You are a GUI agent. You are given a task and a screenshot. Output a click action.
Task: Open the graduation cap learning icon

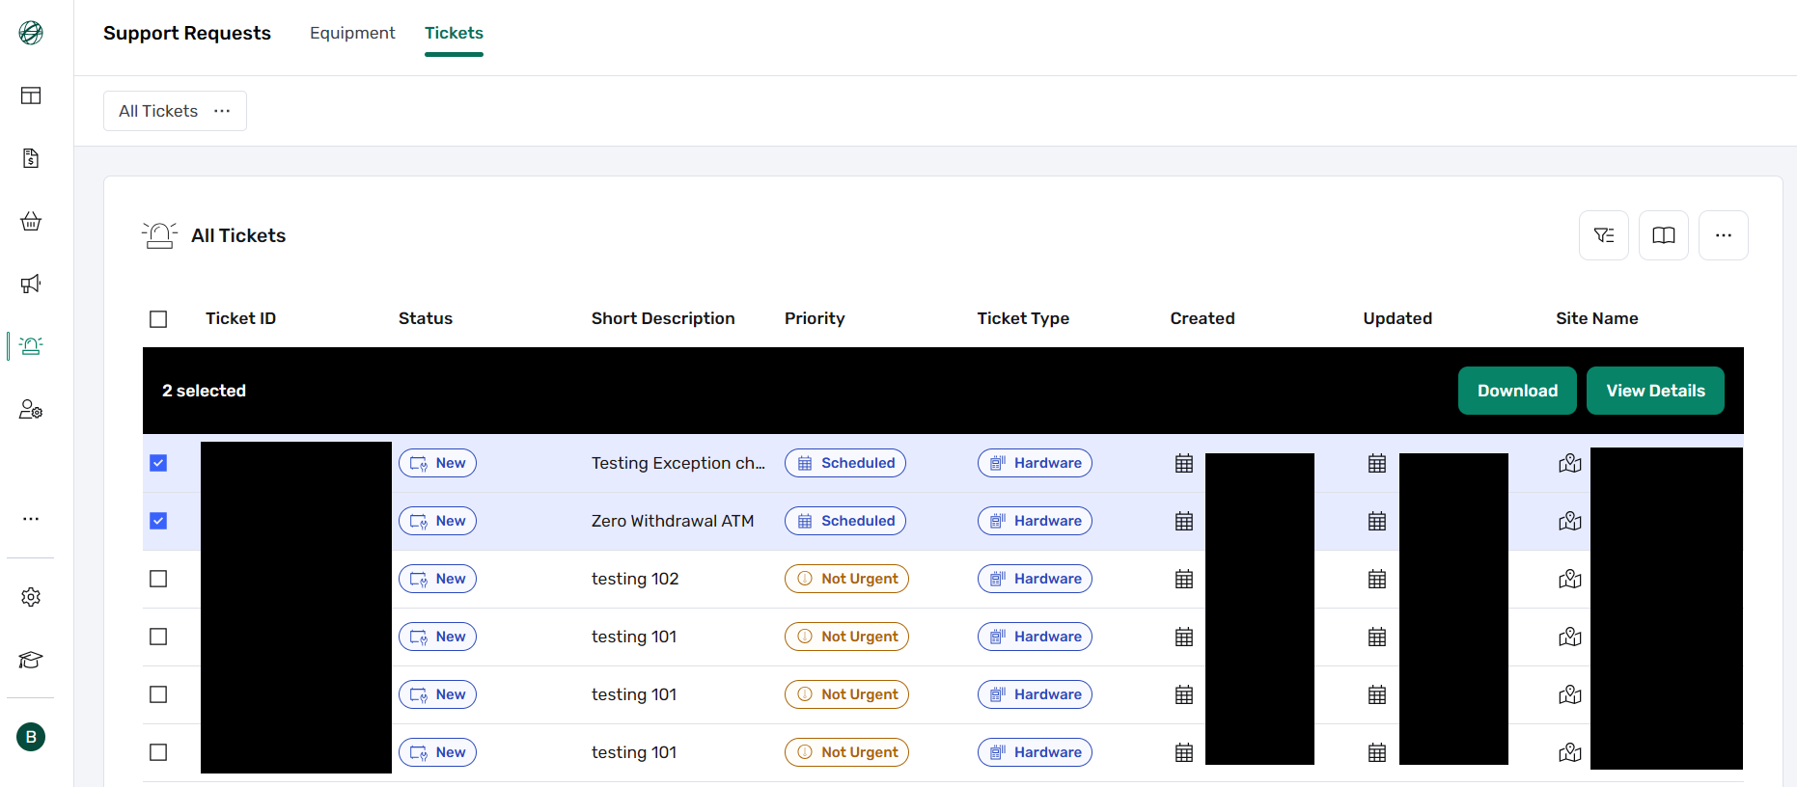coord(31,660)
